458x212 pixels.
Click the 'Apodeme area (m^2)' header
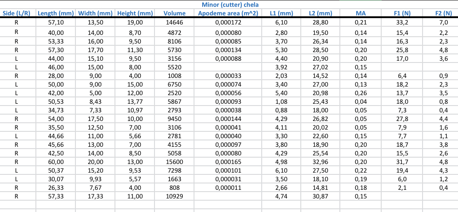coord(228,13)
